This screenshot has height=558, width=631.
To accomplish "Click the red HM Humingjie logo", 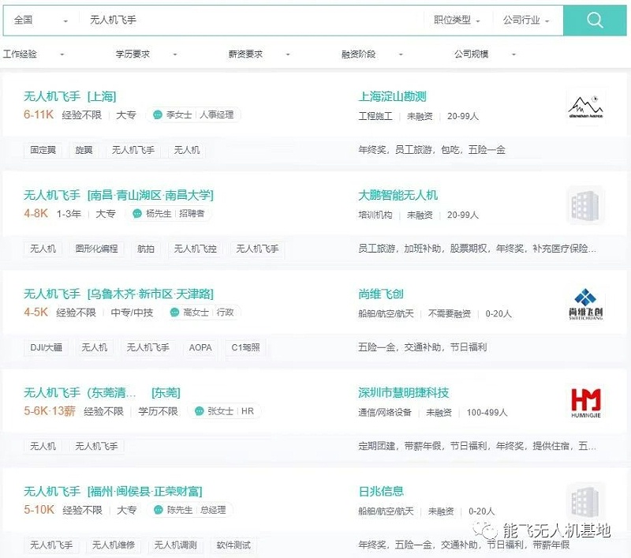I will click(x=585, y=403).
